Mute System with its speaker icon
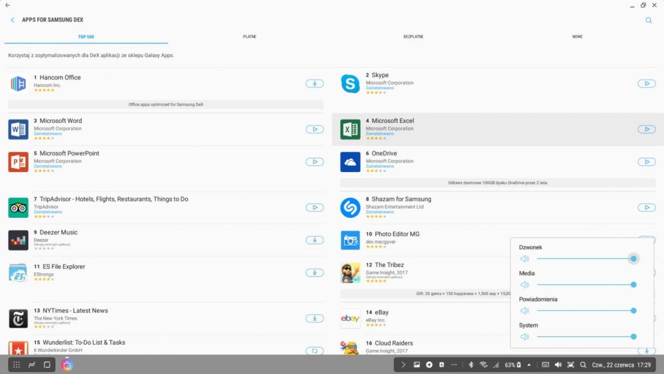Screen dimensions: 664x374 pos(525,337)
